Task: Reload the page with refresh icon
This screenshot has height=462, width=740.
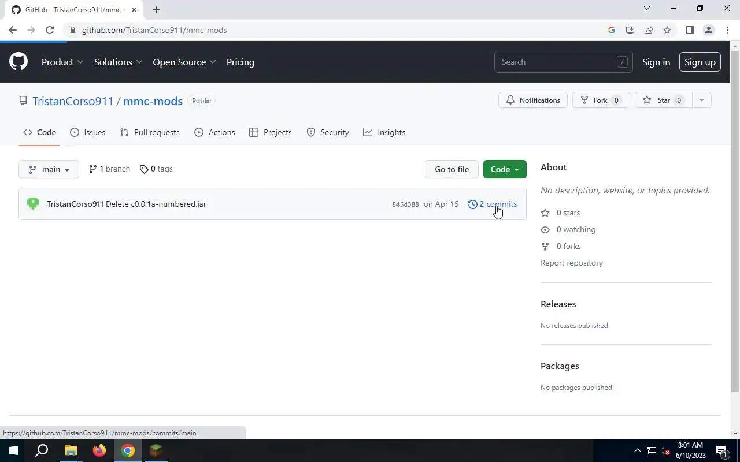Action: [x=50, y=30]
